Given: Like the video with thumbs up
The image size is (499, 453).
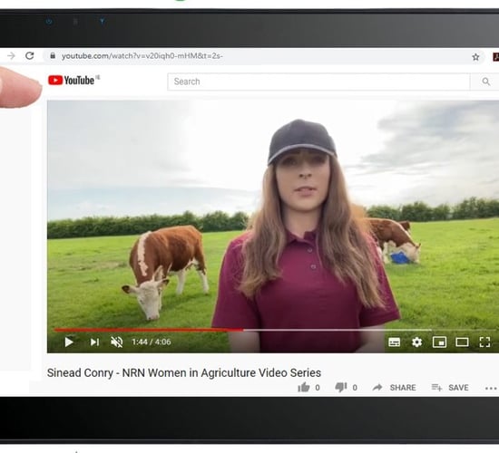Looking at the screenshot, I should pyautogui.click(x=304, y=387).
